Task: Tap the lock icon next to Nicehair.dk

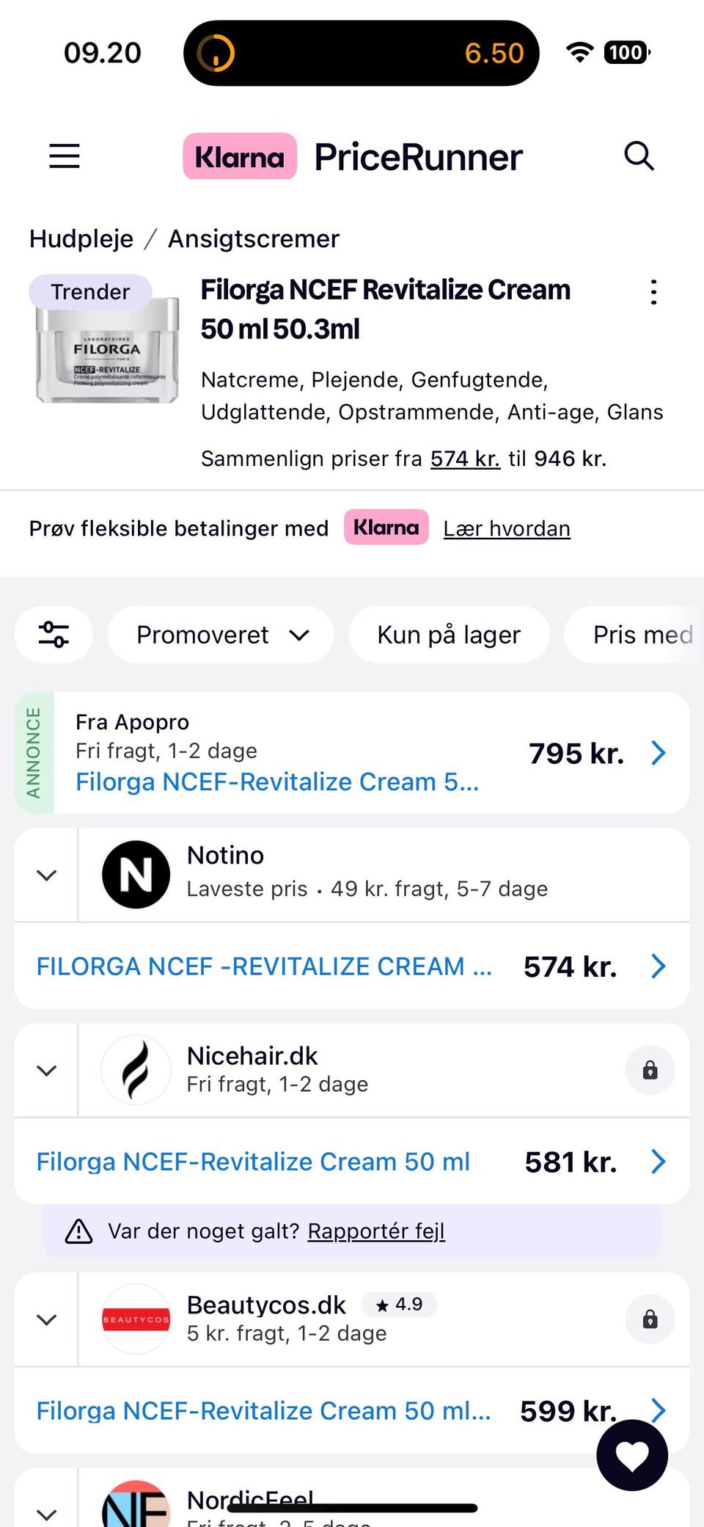Action: click(650, 1071)
